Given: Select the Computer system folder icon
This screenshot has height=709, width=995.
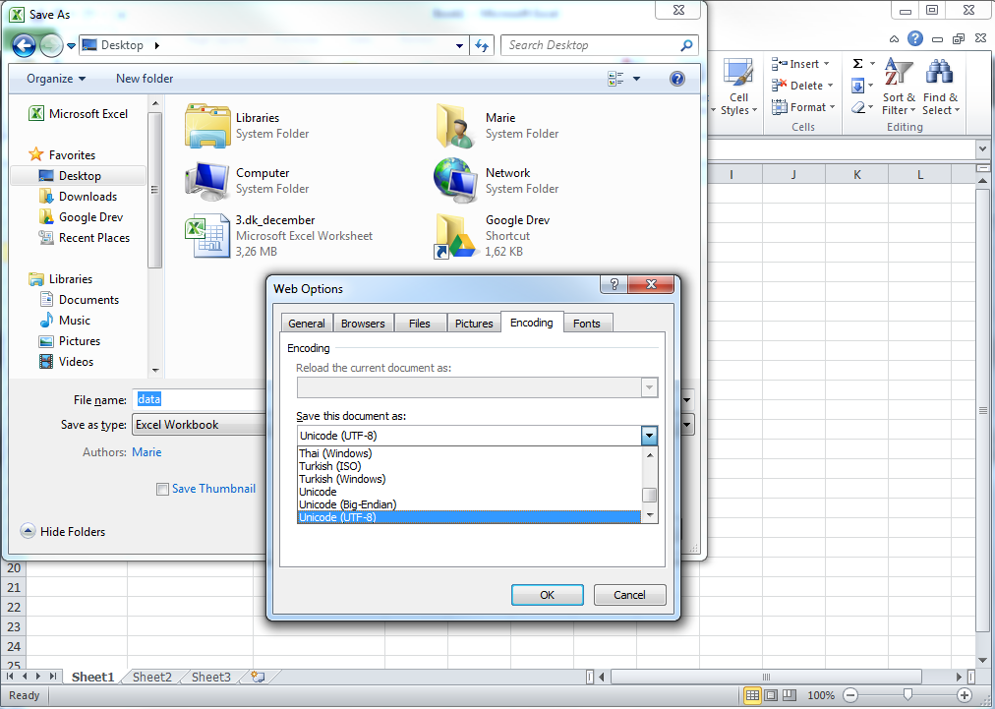Looking at the screenshot, I should [x=207, y=181].
